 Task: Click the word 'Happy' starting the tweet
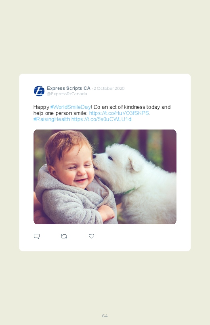(41, 107)
